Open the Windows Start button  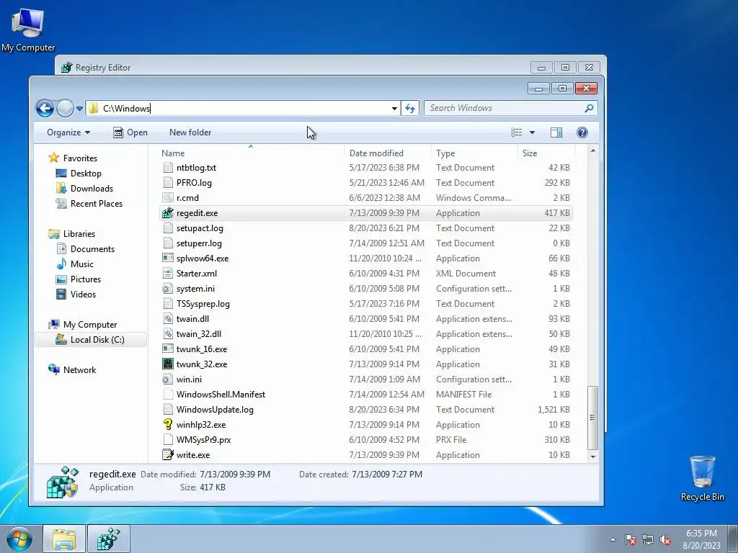coord(19,539)
